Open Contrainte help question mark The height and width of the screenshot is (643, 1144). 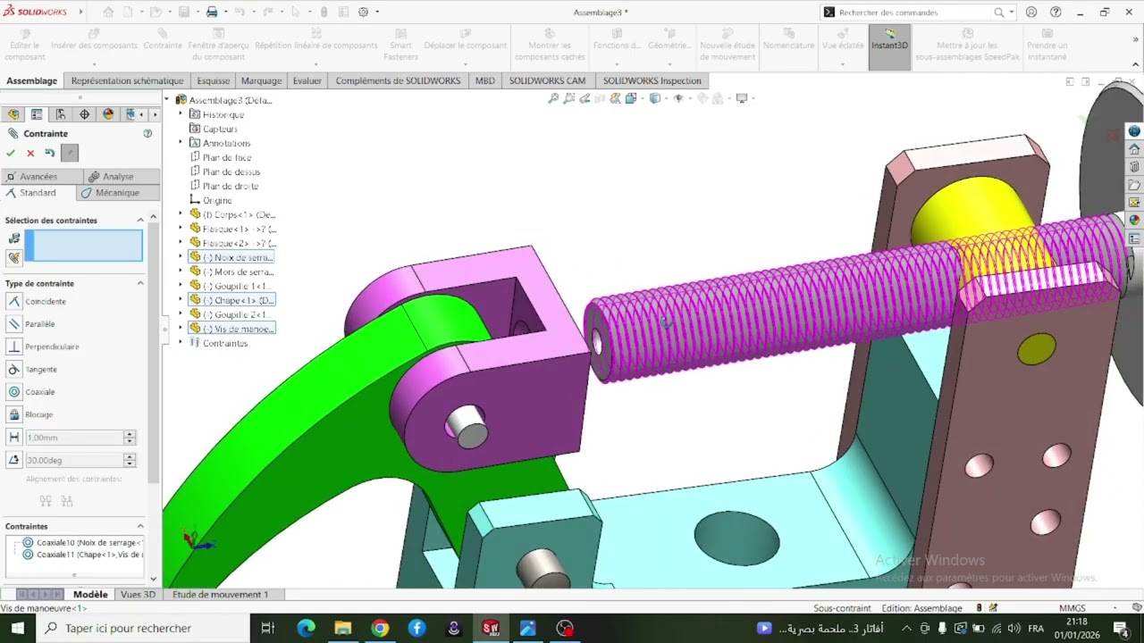[147, 133]
